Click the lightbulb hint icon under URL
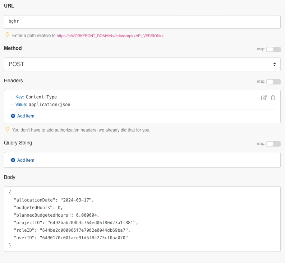 pyautogui.click(x=7, y=35)
